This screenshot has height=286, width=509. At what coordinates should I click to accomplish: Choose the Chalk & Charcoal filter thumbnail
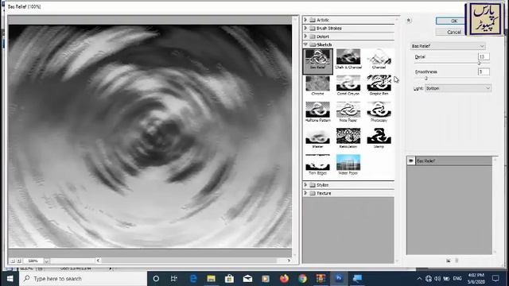348,59
